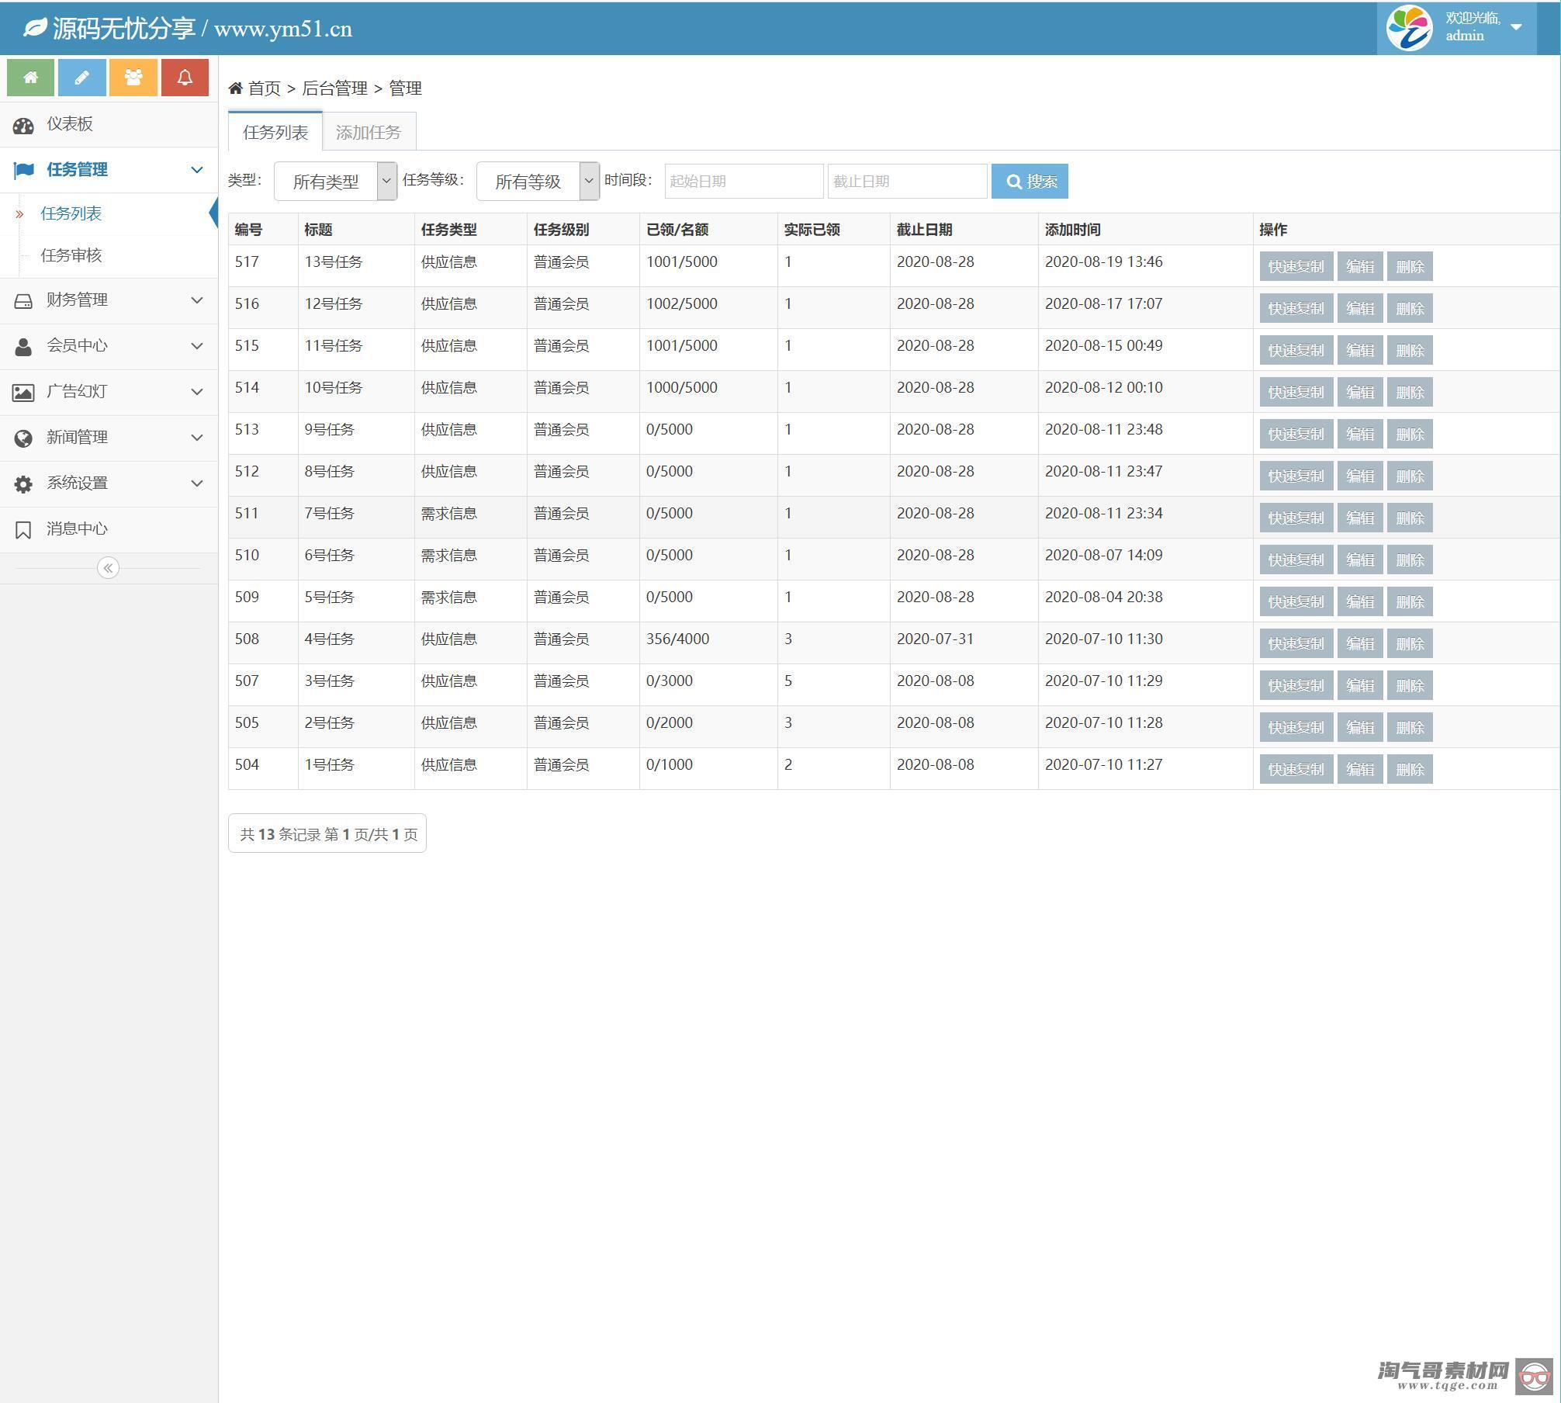1561x1403 pixels.
Task: Click the orange users shortcut icon
Action: tap(133, 78)
